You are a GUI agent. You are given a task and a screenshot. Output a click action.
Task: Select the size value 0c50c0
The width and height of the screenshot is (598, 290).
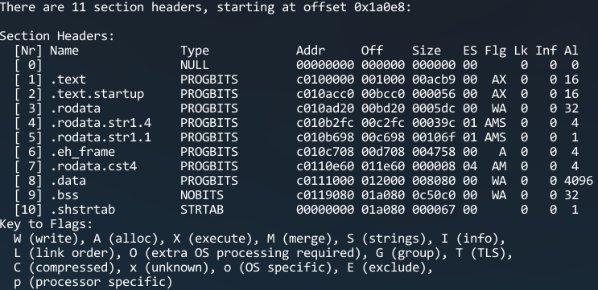[x=434, y=195]
